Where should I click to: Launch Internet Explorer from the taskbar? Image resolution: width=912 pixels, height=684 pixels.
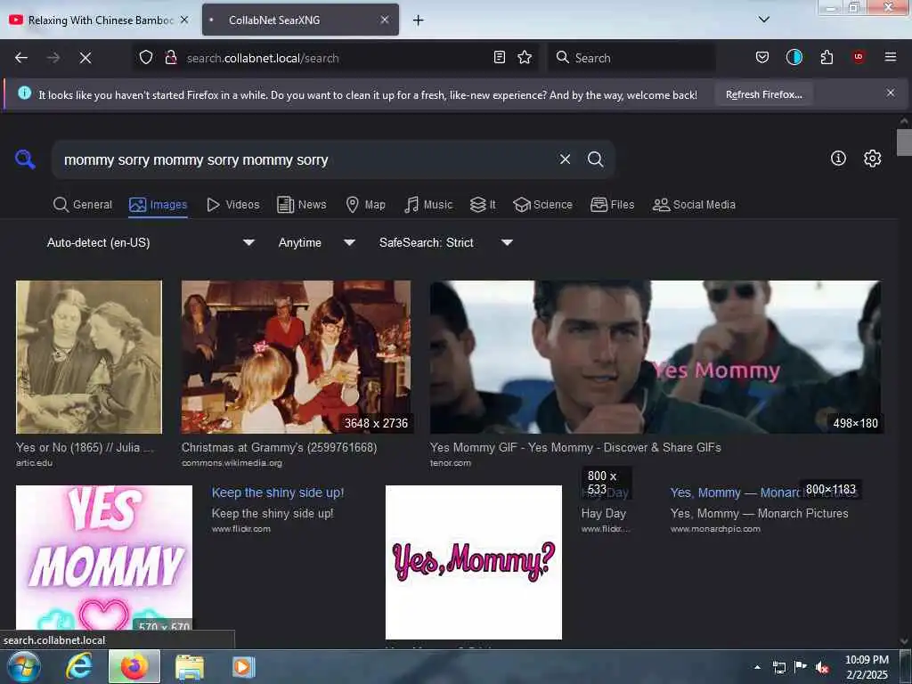pyautogui.click(x=79, y=666)
